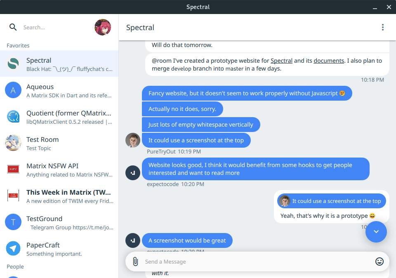Open the room options three-dot menu
The height and width of the screenshot is (278, 396).
383,27
